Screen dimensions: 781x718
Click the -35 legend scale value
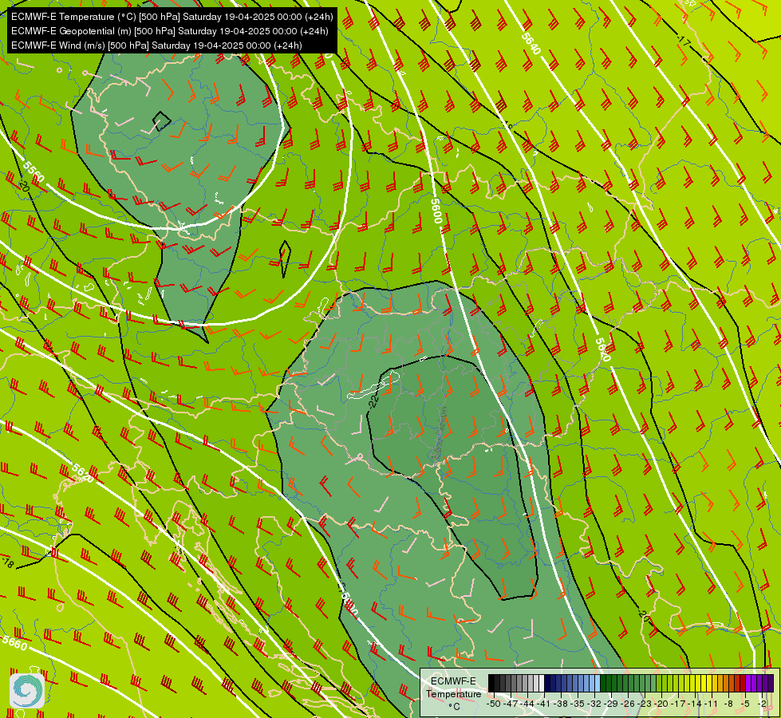click(578, 704)
